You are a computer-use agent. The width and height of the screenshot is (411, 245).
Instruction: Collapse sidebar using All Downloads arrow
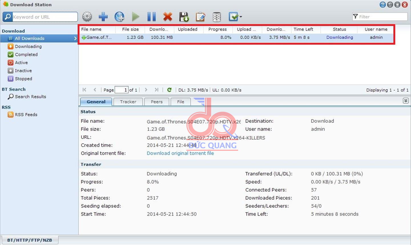point(75,38)
